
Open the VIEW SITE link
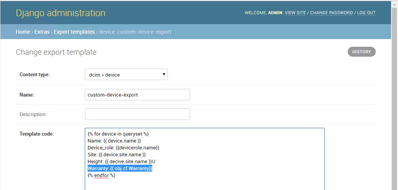(295, 13)
